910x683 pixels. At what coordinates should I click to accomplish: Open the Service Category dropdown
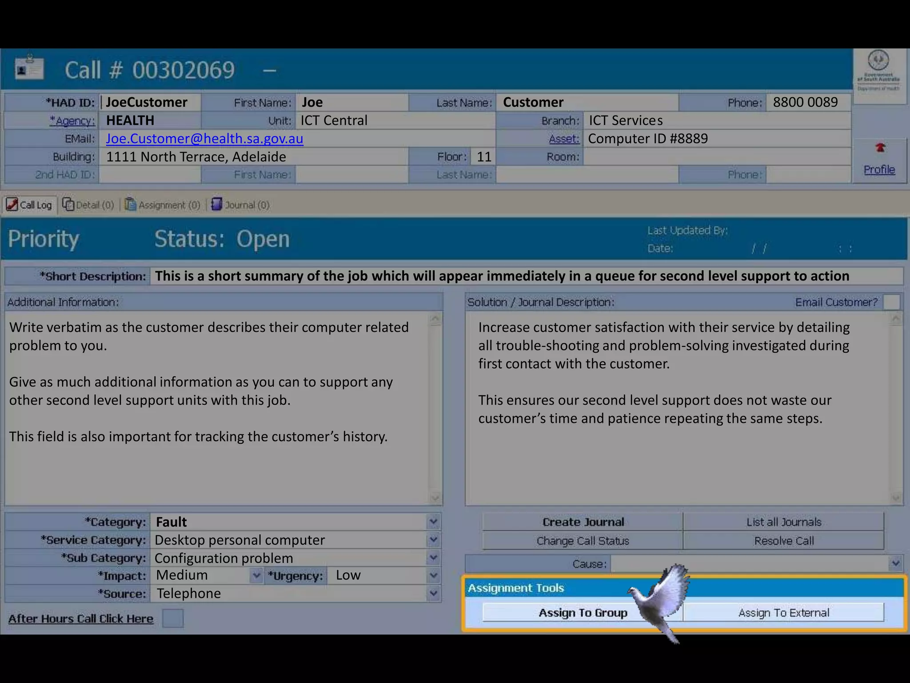pyautogui.click(x=433, y=540)
